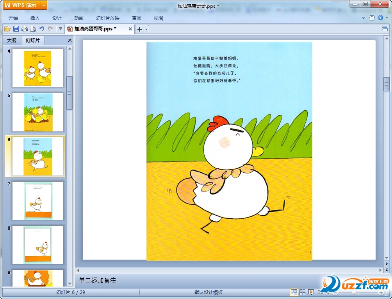
Task: Click the slide text block on canvas
Action: click(216, 69)
